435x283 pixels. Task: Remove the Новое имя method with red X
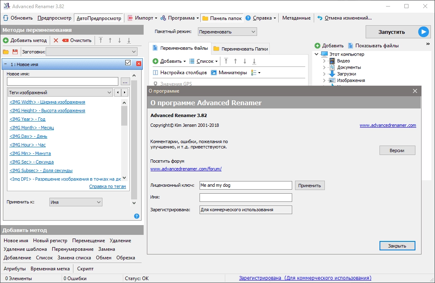(x=139, y=64)
